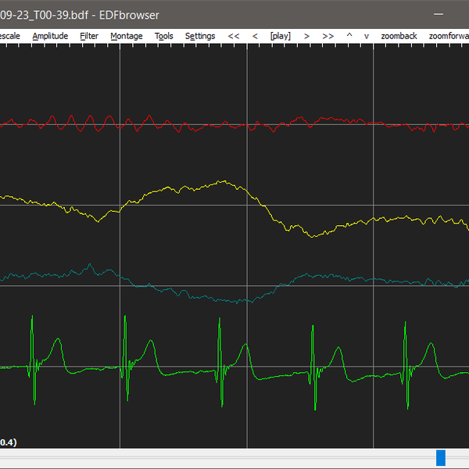Jump back one page with <<
Viewport: 469px width, 469px height.
pyautogui.click(x=234, y=36)
